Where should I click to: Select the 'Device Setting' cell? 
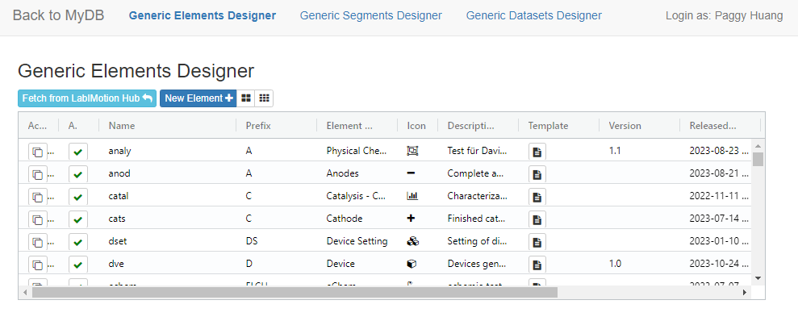[357, 241]
